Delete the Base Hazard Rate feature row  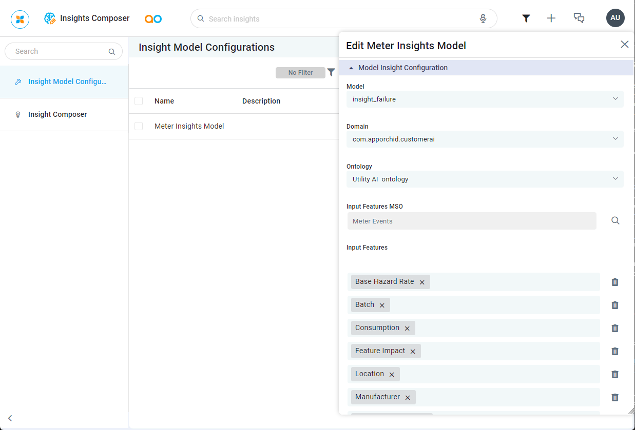click(614, 282)
